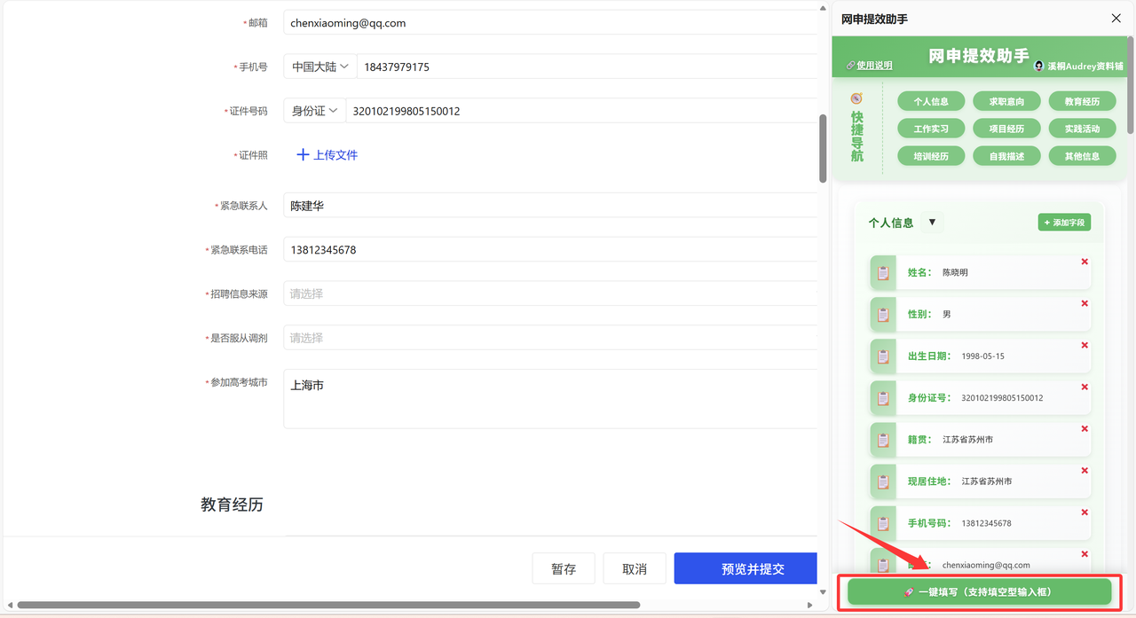1136x618 pixels.
Task: 点击溪桐Audrey资料铺的头像图标
Action: (1038, 64)
